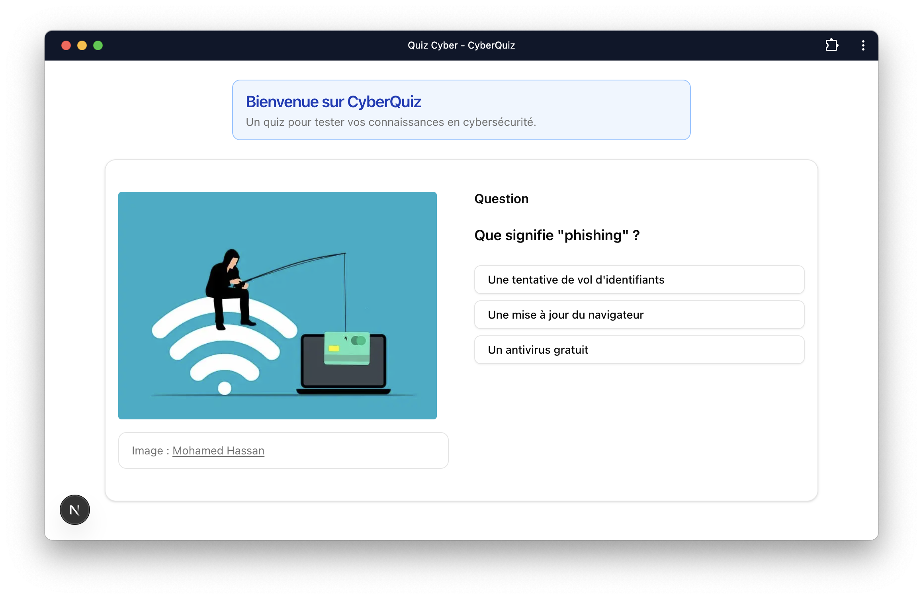Click the yellow minimize window button
Viewport: 923px width, 599px height.
pos(82,45)
